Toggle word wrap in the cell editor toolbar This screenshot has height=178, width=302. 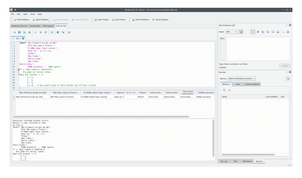258,32
